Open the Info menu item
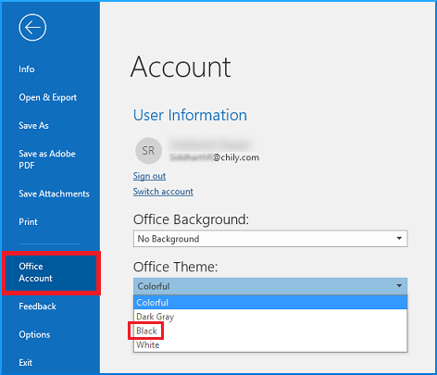 pos(27,69)
